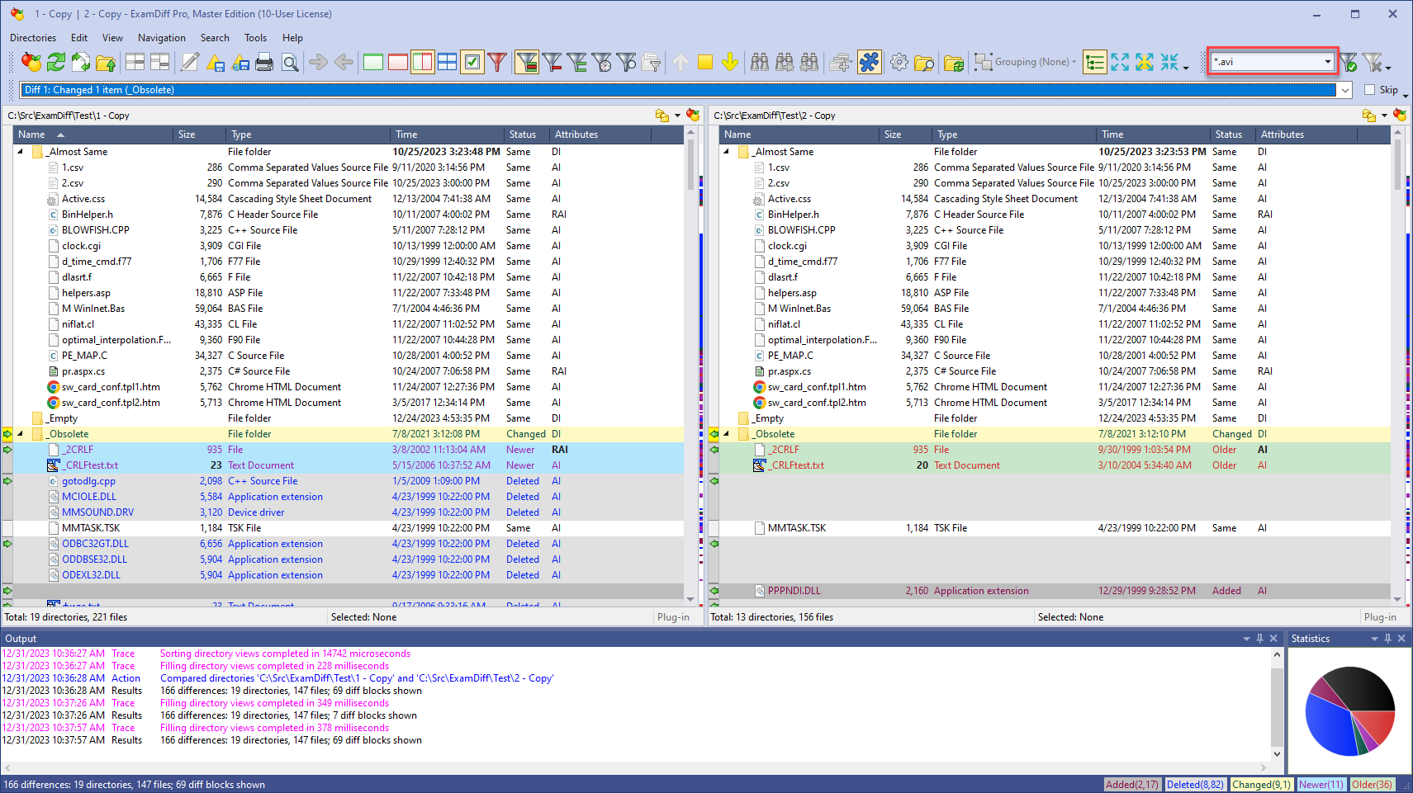Go to previous difference left arrow
Image resolution: width=1413 pixels, height=793 pixels.
coord(344,62)
